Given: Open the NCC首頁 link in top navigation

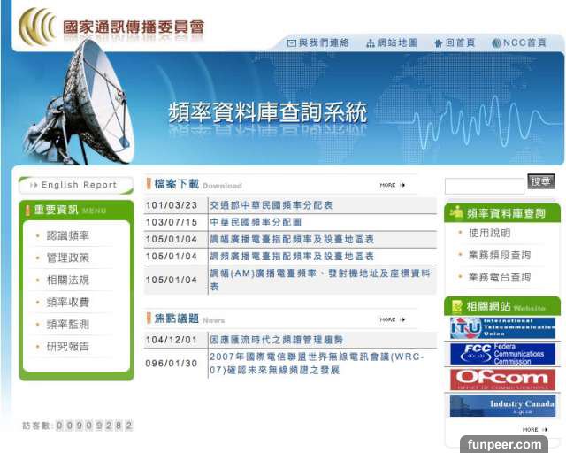Looking at the screenshot, I should point(524,43).
